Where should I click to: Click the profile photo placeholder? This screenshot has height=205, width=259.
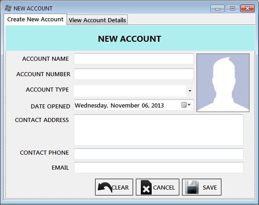[x=223, y=83]
